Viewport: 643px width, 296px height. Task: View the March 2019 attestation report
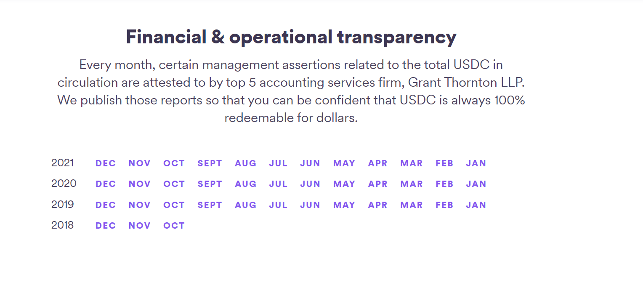412,205
